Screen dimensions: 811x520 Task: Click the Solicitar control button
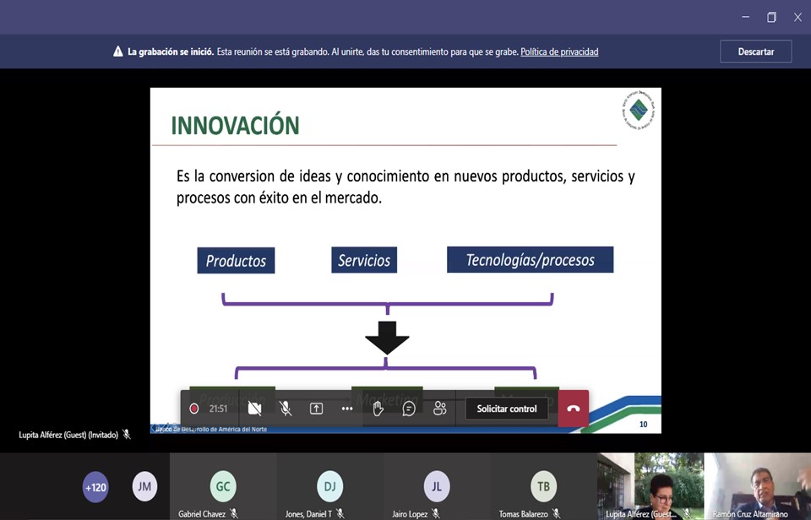pyautogui.click(x=506, y=409)
